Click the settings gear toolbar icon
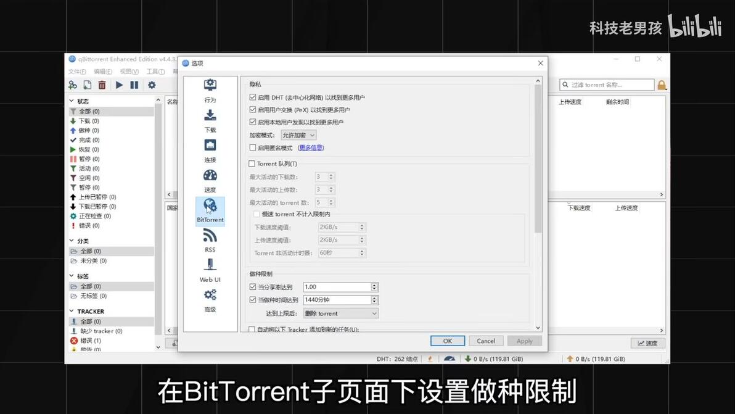The height and width of the screenshot is (414, 735). coord(152,85)
